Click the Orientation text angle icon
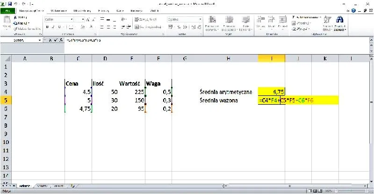374x194 pixels. click(x=123, y=19)
